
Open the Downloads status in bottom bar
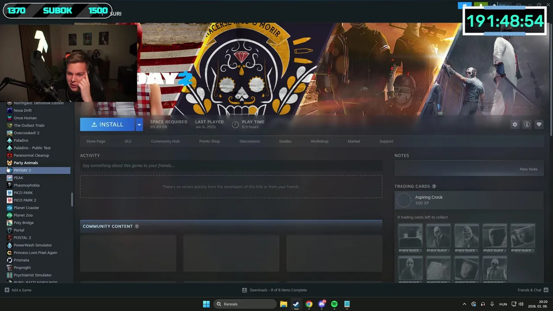[x=274, y=290]
